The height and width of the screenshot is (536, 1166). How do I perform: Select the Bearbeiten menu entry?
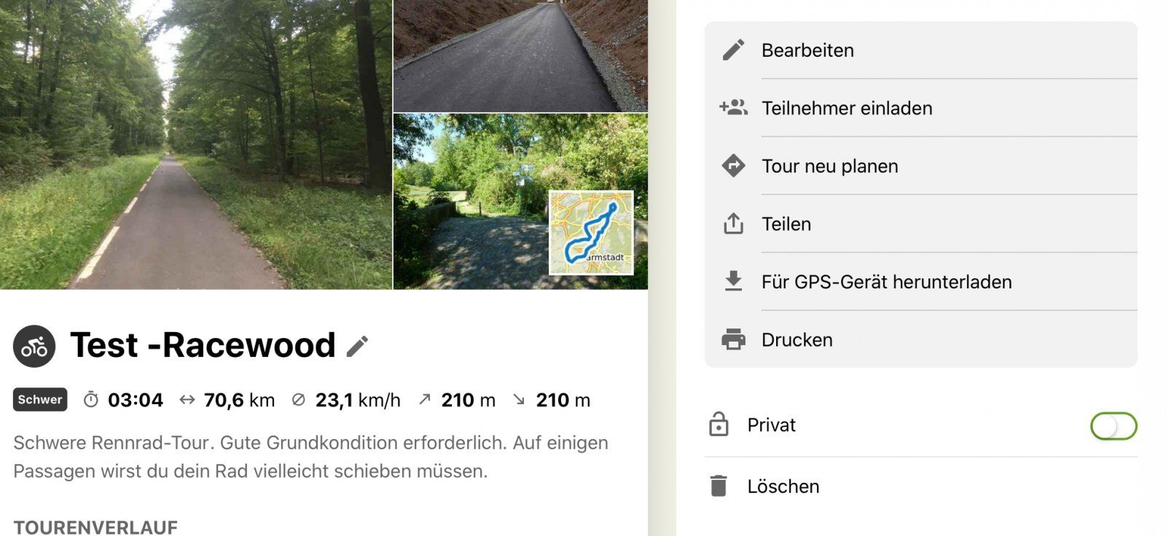[921, 50]
